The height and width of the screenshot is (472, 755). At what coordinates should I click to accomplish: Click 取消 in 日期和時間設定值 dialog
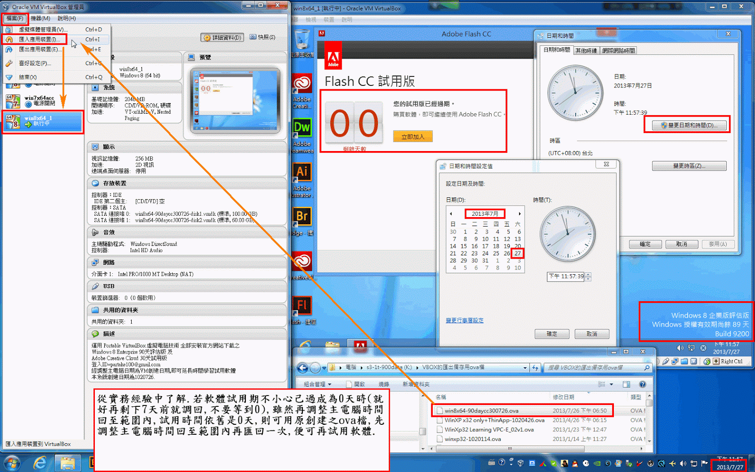592,334
